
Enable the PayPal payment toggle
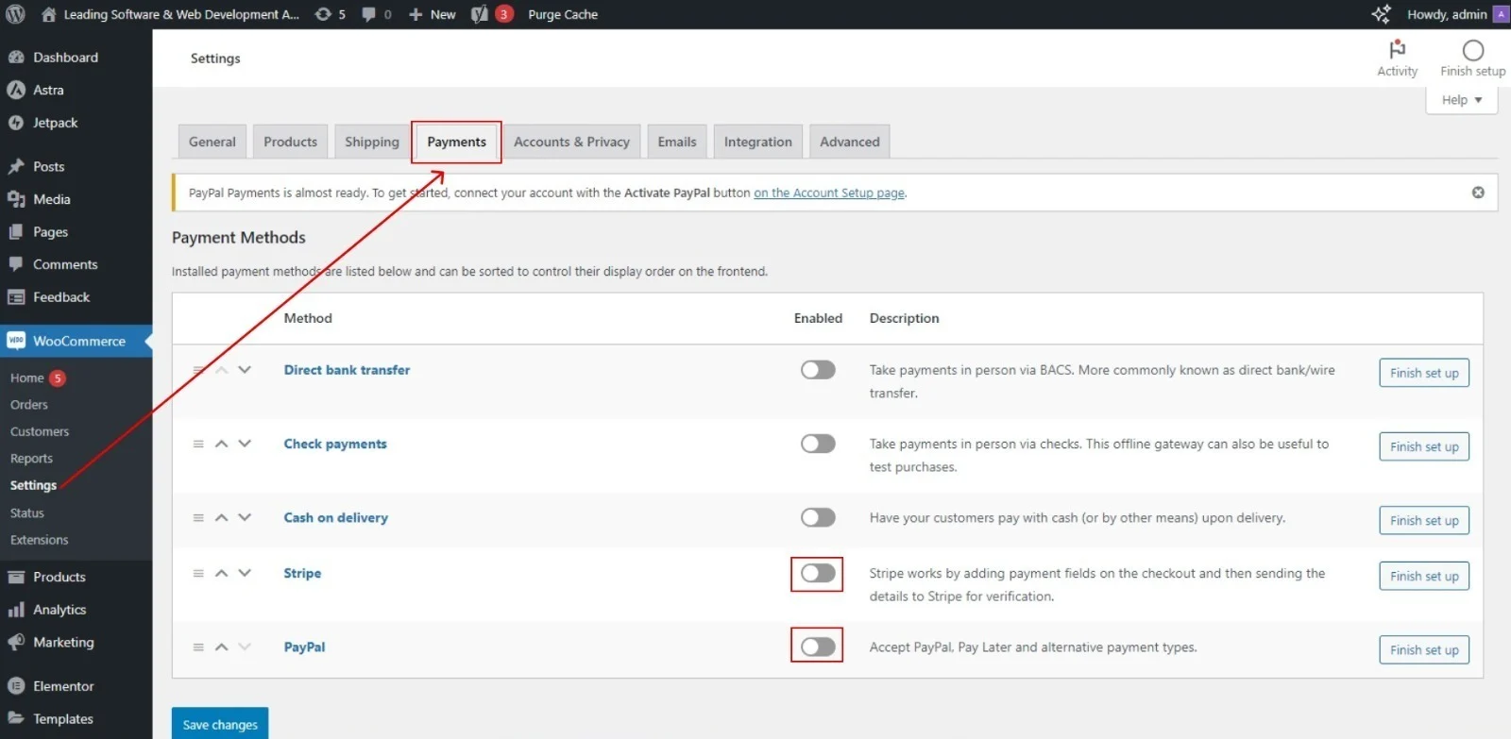[x=818, y=647]
